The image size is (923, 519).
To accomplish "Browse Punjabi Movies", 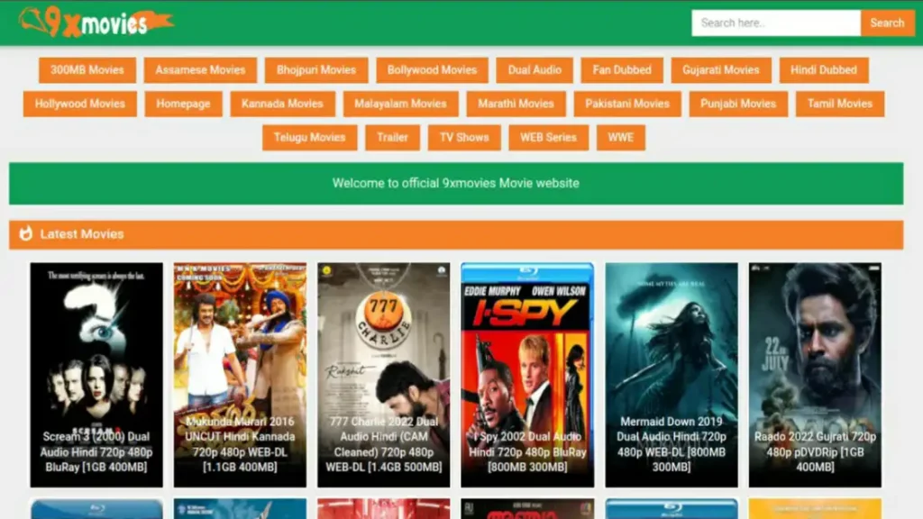I will coord(738,104).
